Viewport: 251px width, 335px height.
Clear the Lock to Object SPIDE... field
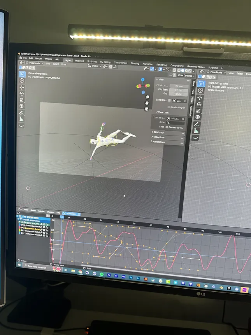(183, 119)
